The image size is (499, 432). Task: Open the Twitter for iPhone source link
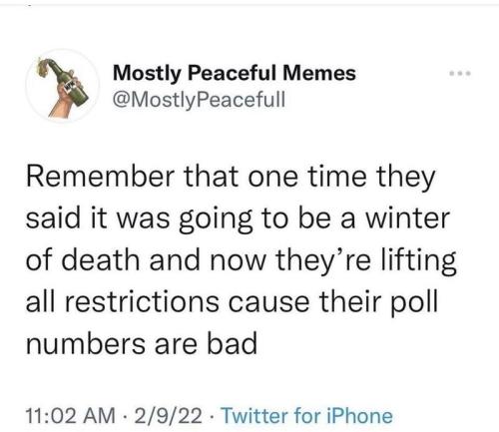pos(306,416)
